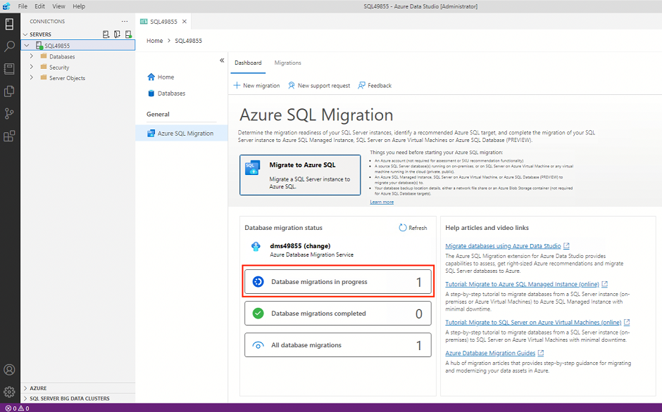Image resolution: width=662 pixels, height=412 pixels.
Task: Expand the Databases folder node
Action: 32,56
